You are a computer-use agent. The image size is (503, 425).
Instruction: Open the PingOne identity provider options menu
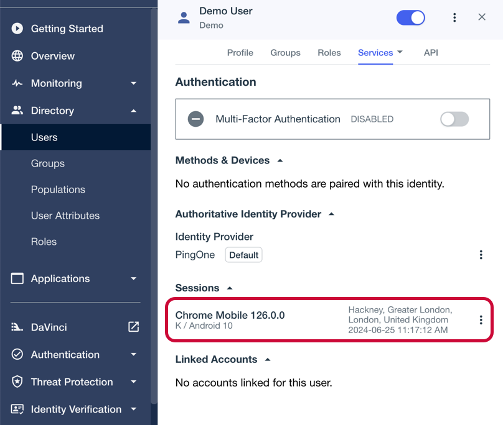pyautogui.click(x=481, y=255)
